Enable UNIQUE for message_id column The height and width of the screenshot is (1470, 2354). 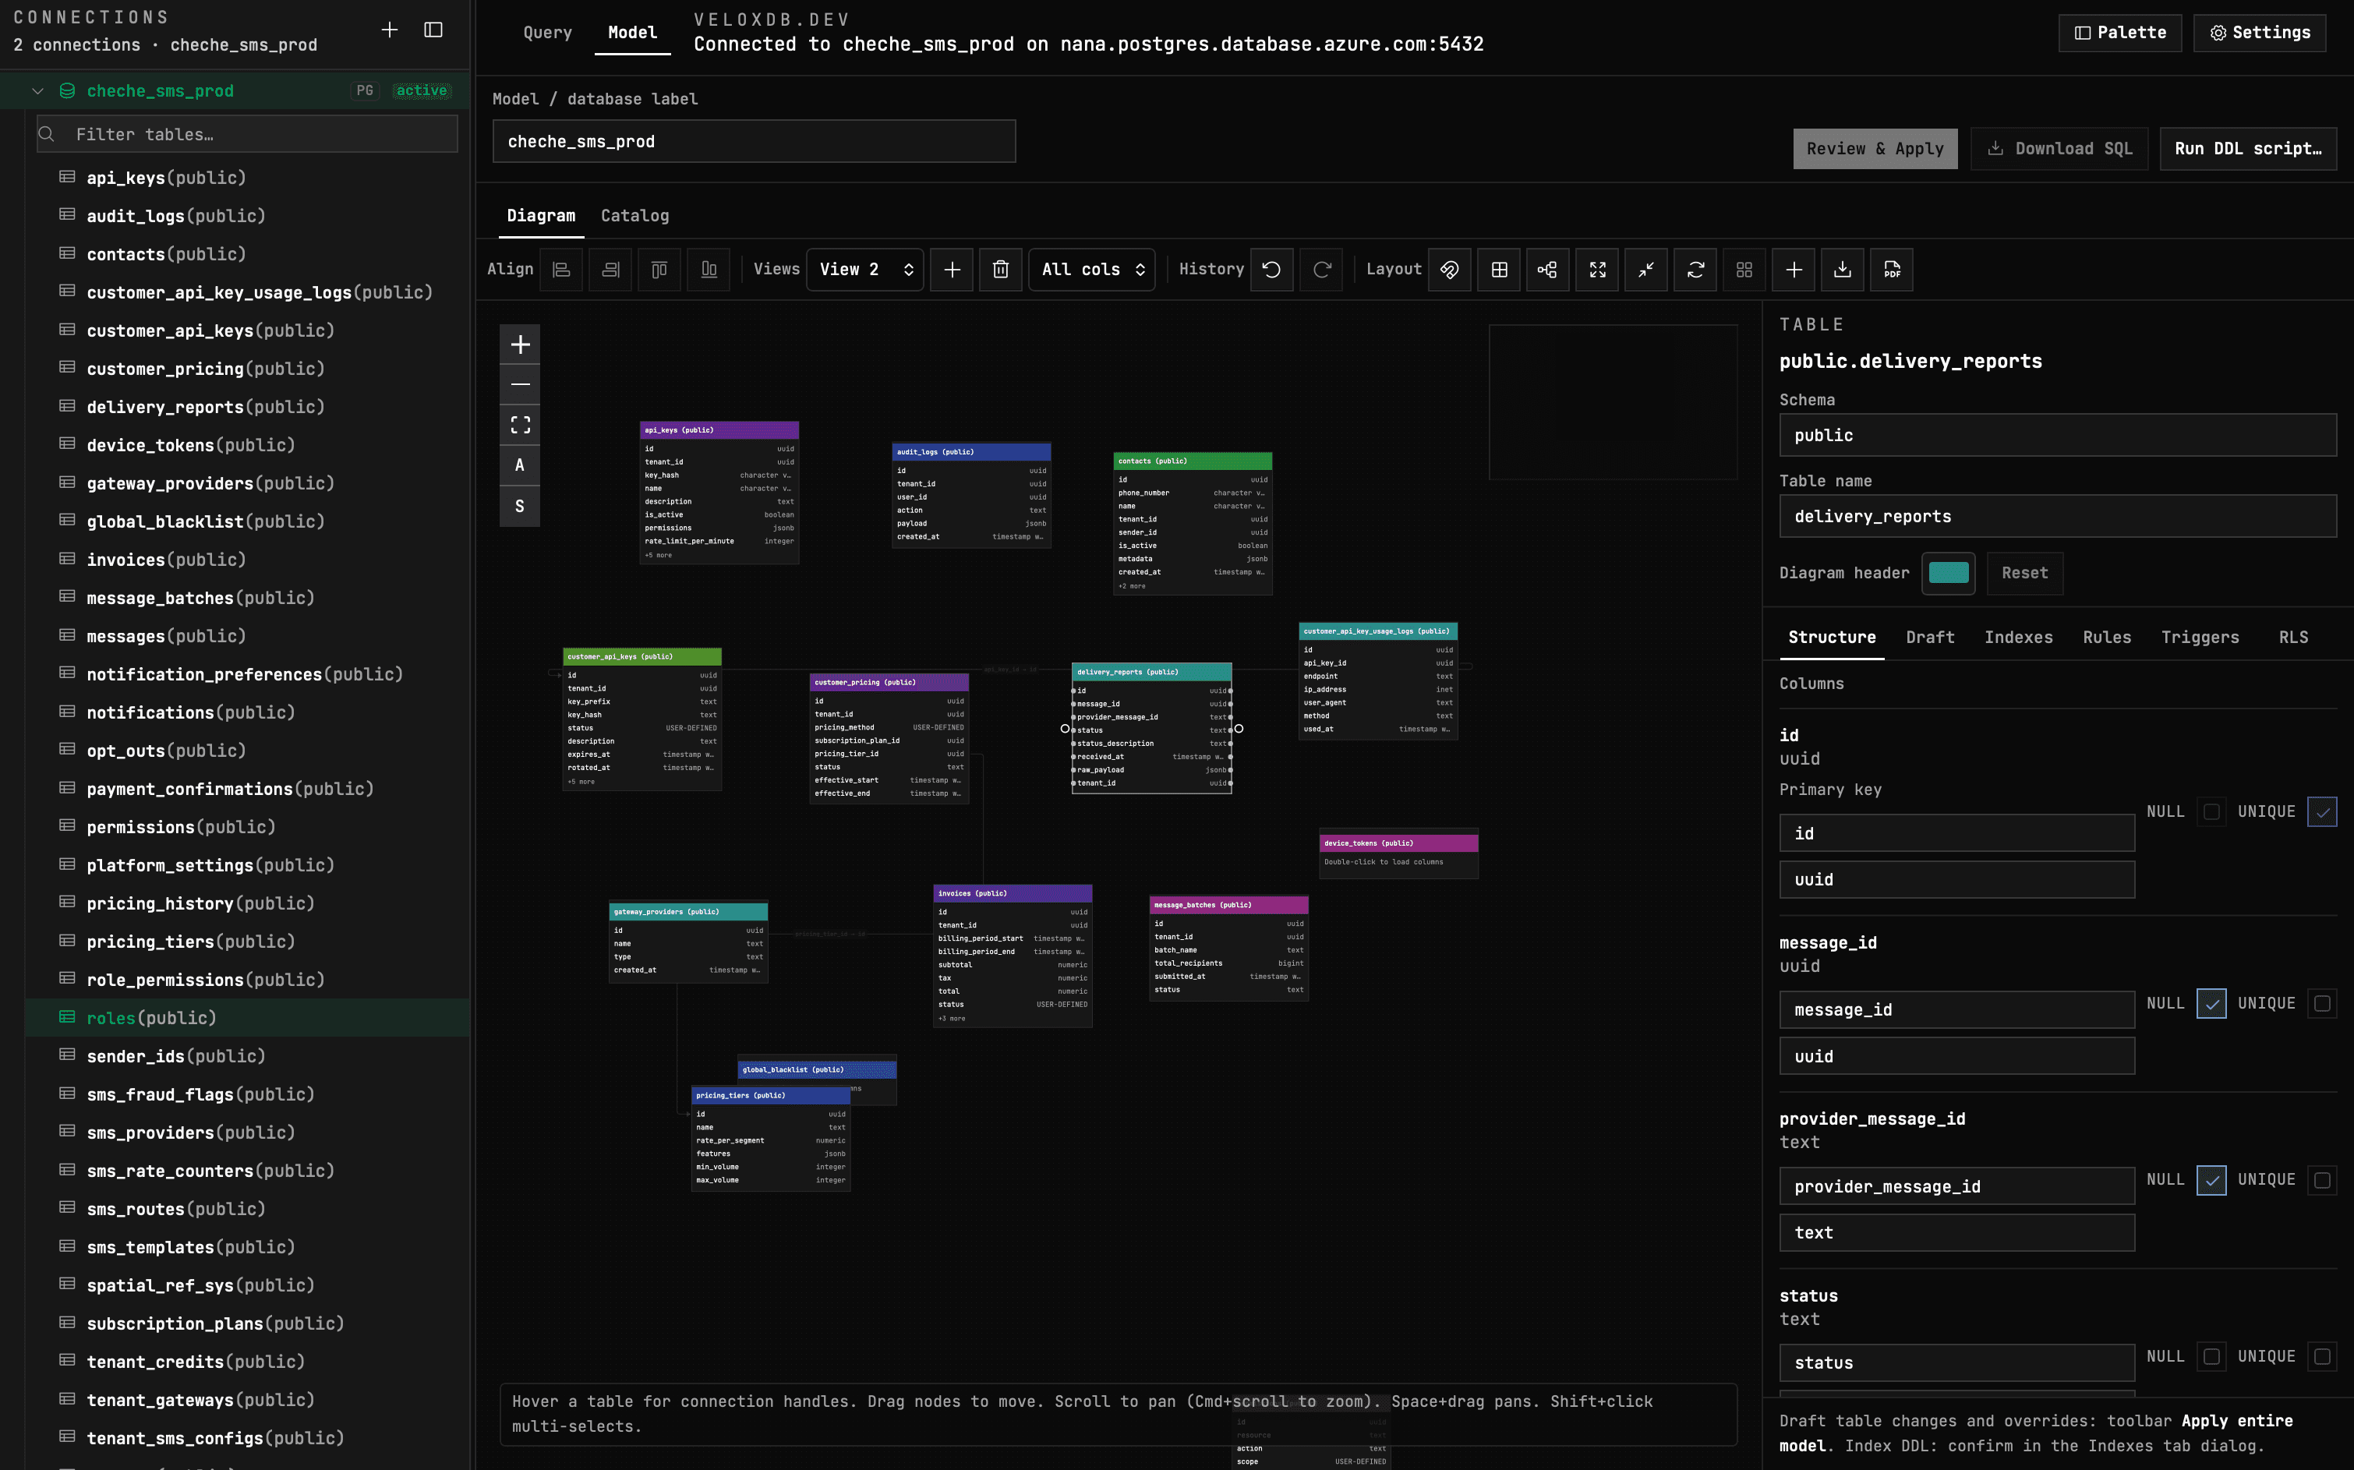(x=2322, y=1003)
